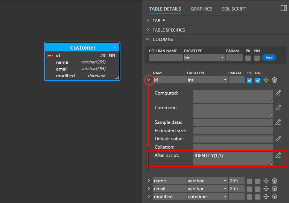Click the move handle for id column
Image resolution: width=289 pixels, height=203 pixels.
[266, 80]
